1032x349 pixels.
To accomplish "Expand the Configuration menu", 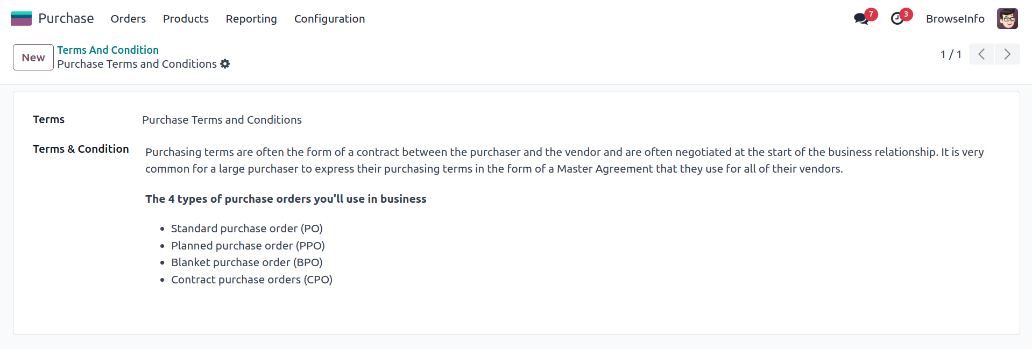I will coord(329,19).
